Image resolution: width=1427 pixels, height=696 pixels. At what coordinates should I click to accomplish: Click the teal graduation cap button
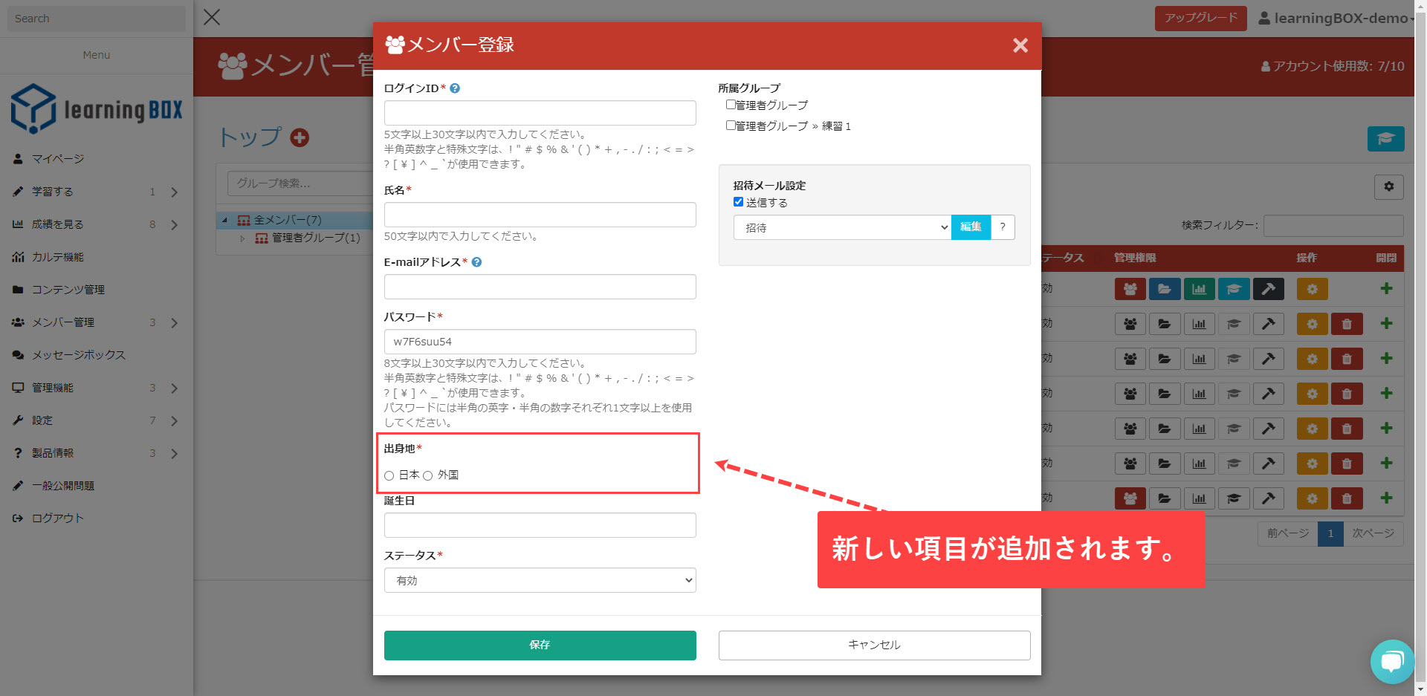coord(1385,139)
